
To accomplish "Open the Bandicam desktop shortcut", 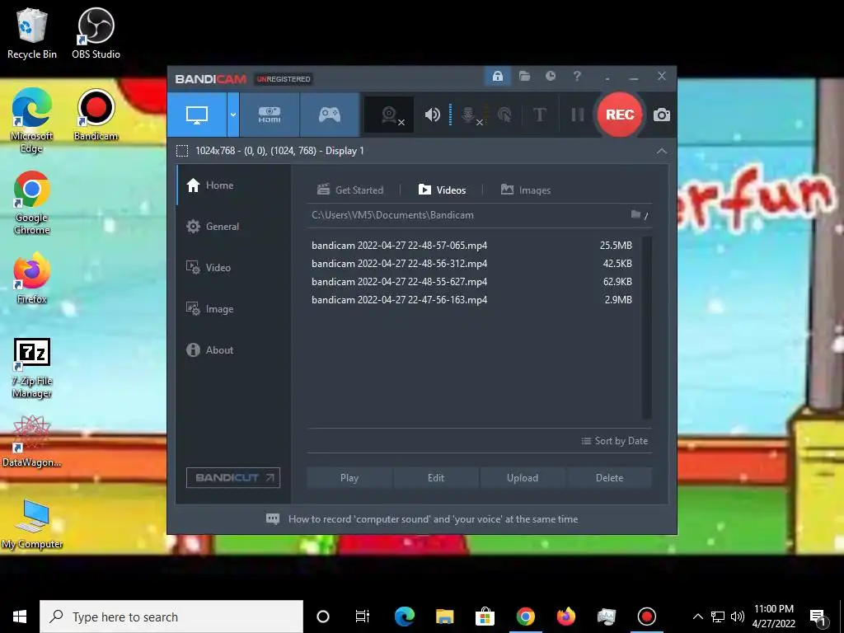I will tap(96, 115).
